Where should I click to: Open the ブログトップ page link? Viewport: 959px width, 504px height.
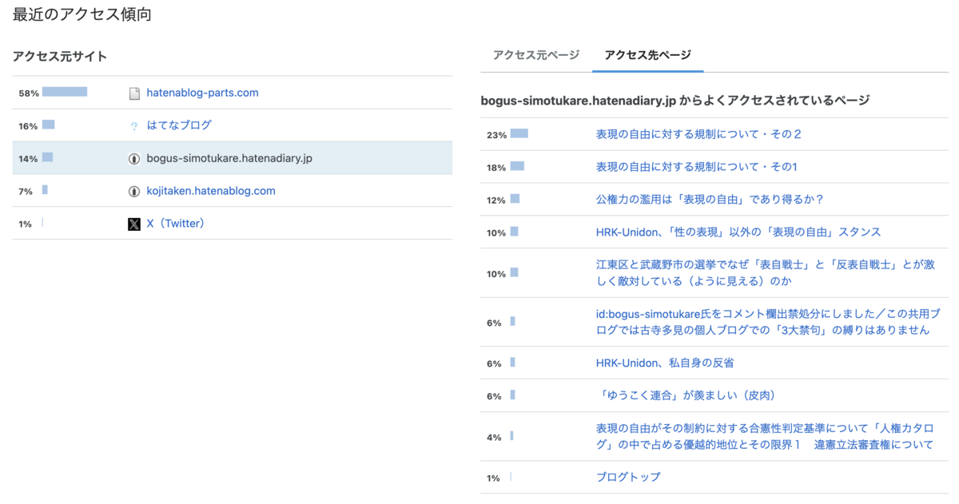tap(628, 478)
